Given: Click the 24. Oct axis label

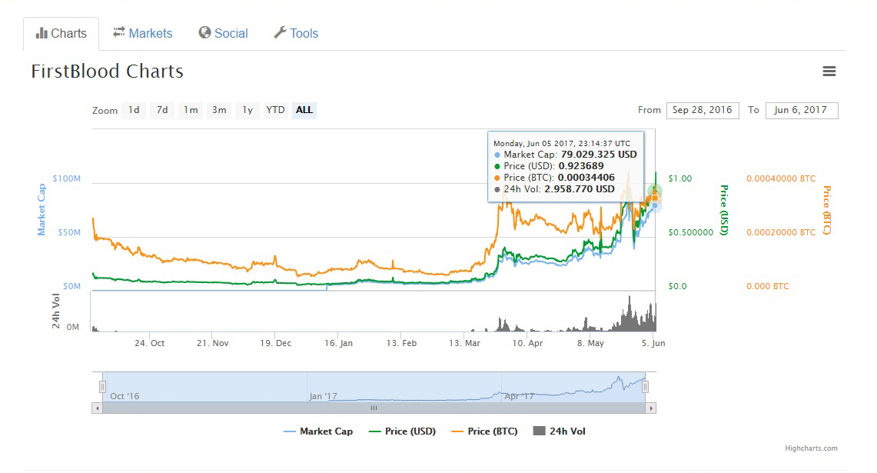Looking at the screenshot, I should point(149,343).
